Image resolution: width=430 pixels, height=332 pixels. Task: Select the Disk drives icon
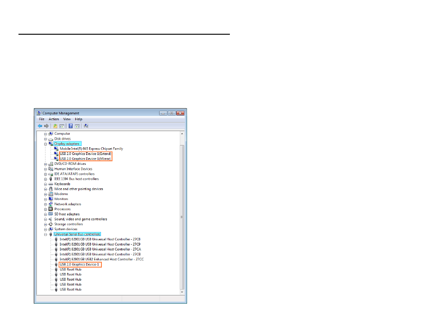51,139
